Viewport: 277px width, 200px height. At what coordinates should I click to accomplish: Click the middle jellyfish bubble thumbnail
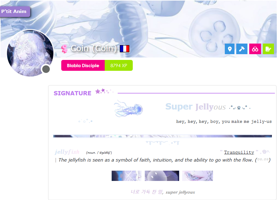click(x=162, y=176)
